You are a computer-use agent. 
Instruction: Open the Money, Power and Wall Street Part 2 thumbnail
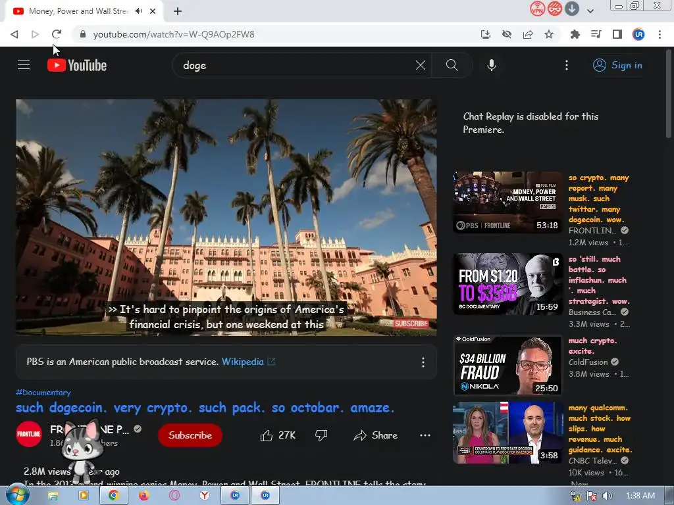[507, 203]
